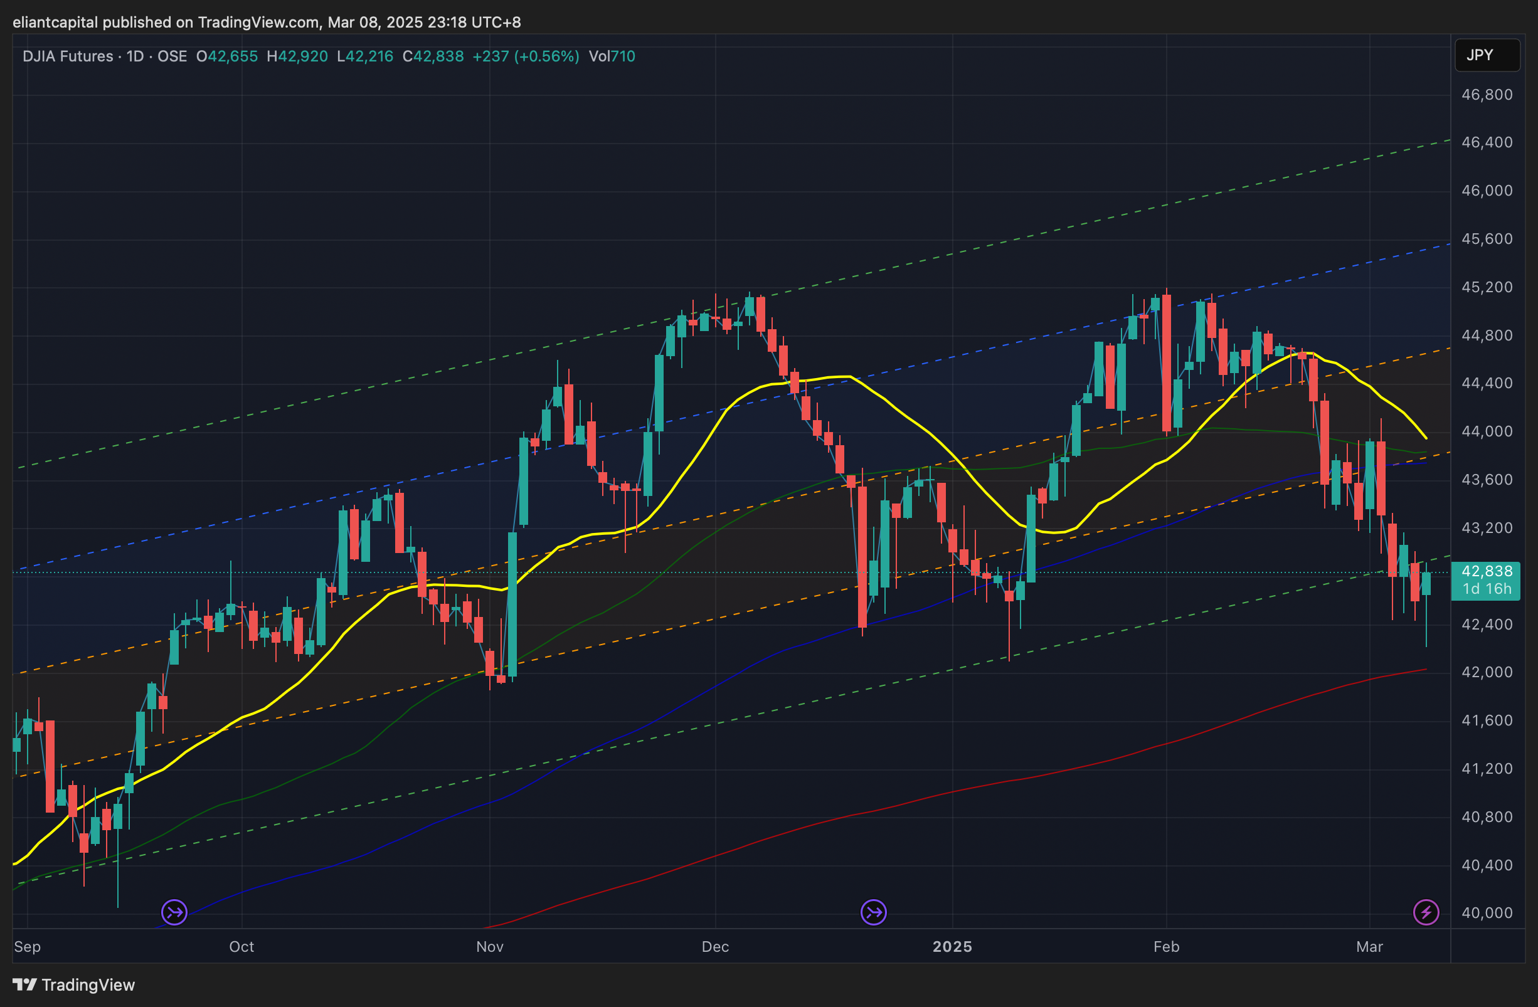Screen dimensions: 1538x1007
Task: Click the 44,000 price scale label
Action: tap(1487, 431)
